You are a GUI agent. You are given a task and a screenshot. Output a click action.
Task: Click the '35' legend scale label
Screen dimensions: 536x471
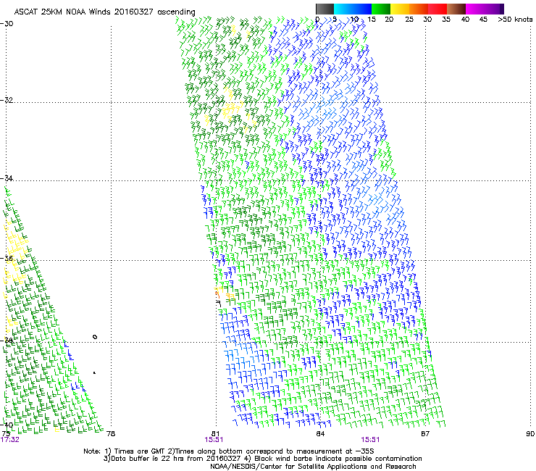(446, 20)
